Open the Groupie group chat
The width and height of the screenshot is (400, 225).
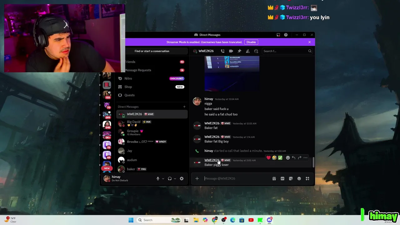tap(152, 132)
